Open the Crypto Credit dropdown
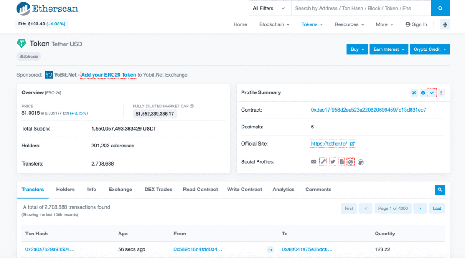Viewport: 465px width, 258px height. tap(430, 49)
